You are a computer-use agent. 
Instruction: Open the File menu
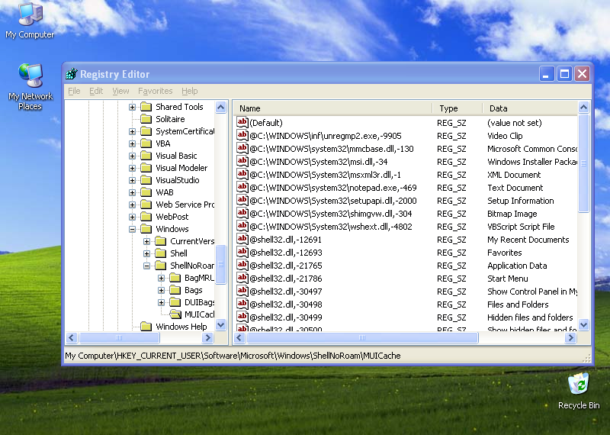(x=74, y=91)
